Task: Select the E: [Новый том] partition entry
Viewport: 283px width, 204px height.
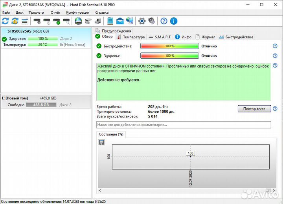Action: click(x=46, y=101)
